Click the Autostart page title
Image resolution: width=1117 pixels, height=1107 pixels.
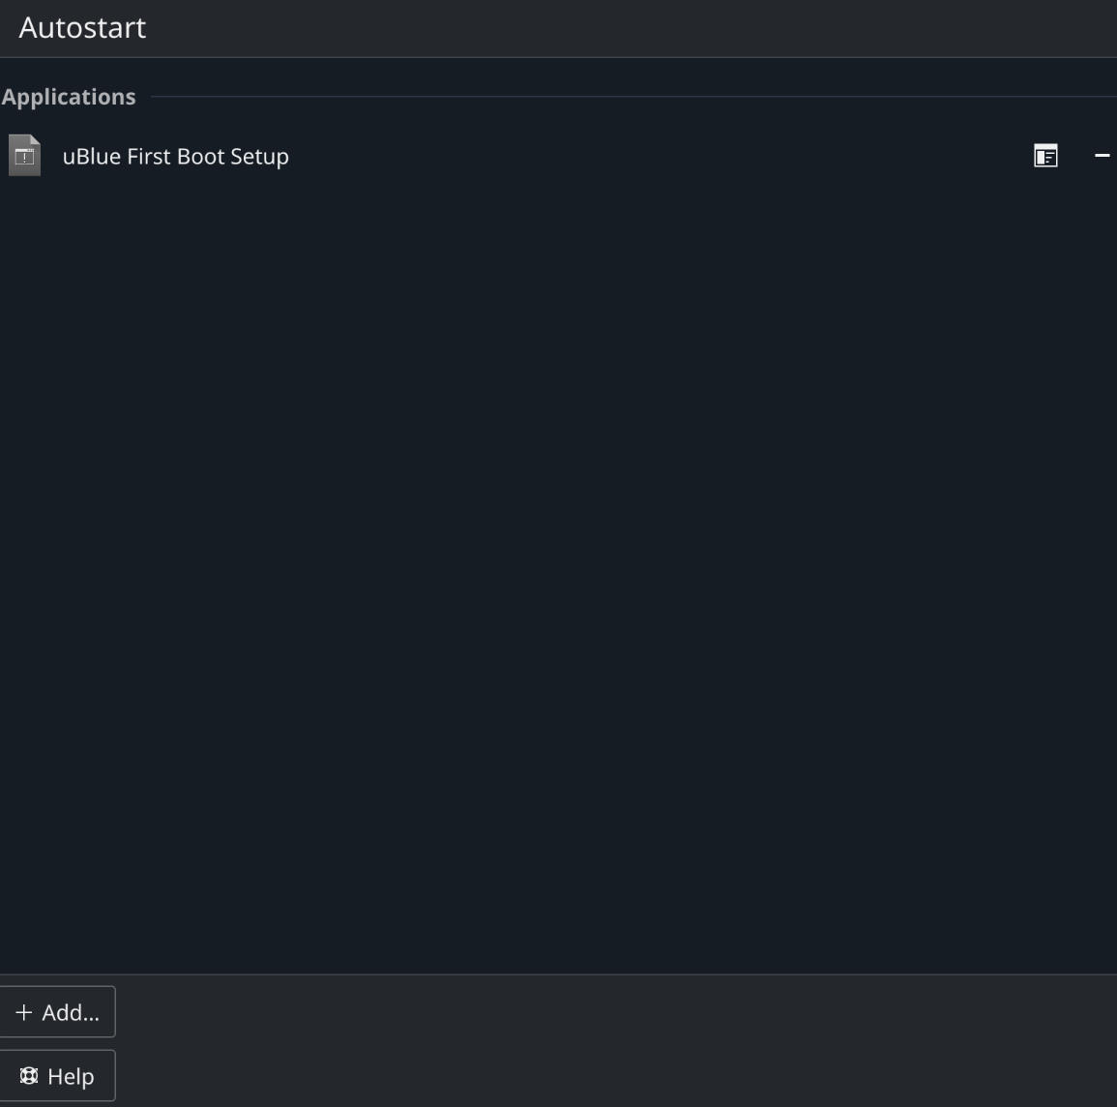(82, 27)
